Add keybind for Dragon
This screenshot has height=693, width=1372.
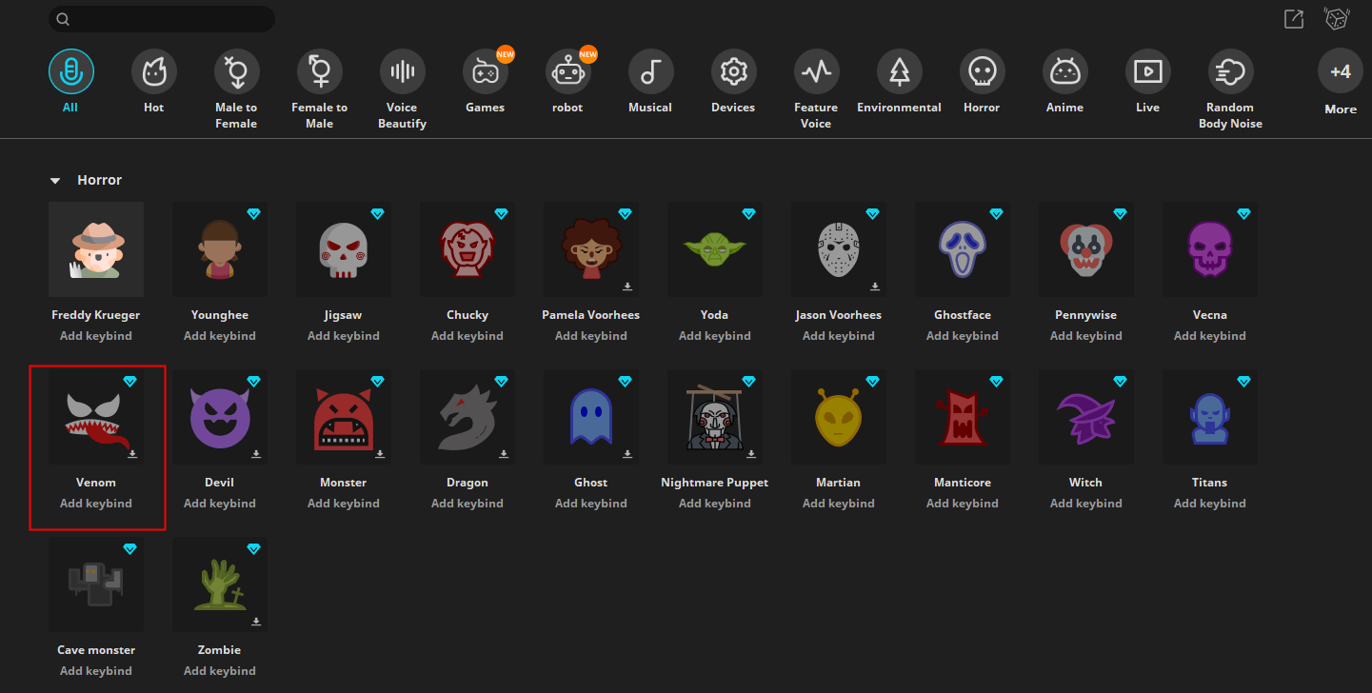pyautogui.click(x=467, y=504)
